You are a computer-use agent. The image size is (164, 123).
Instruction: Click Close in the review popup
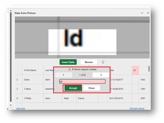tap(92, 88)
